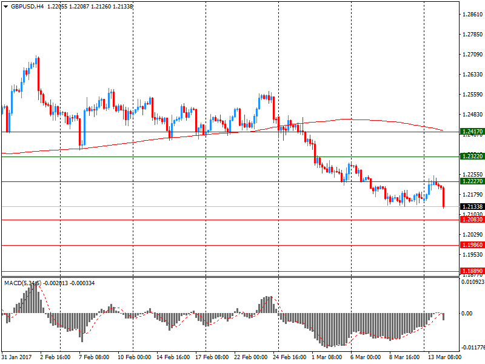Image resolution: width=485 pixels, height=364 pixels.
Task: Select the 1.24170 green price level label
Action: (472, 132)
